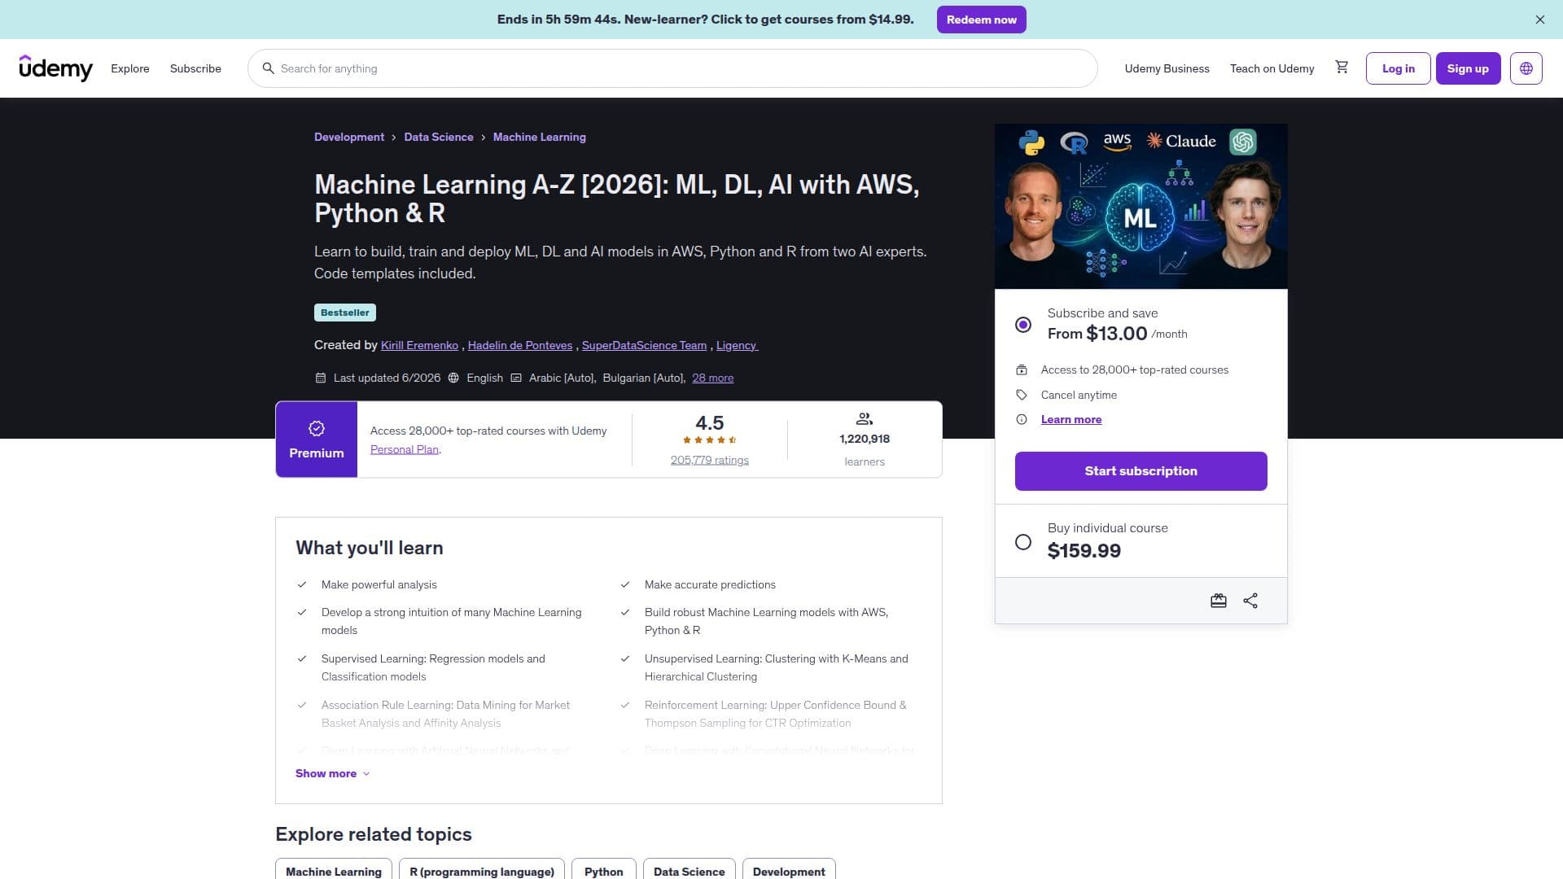Open Udemy Business in header
Screen dimensions: 1563x879
tap(1167, 68)
